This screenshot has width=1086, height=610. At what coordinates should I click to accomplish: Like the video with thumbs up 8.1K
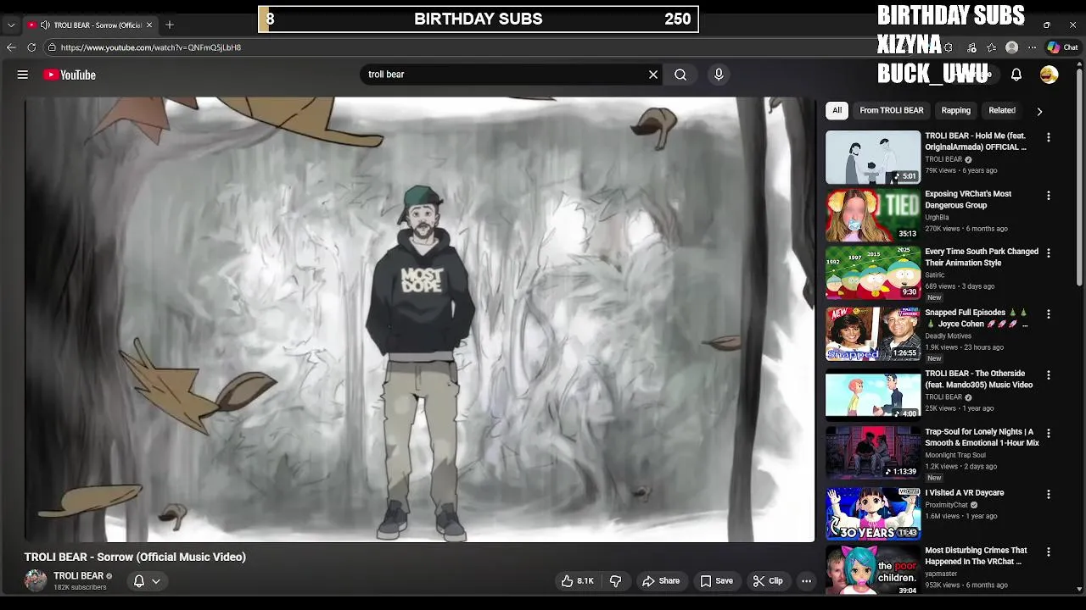point(577,581)
